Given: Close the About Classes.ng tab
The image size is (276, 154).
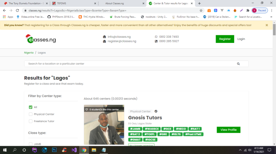Looking at the screenshot, I should point(143,3).
